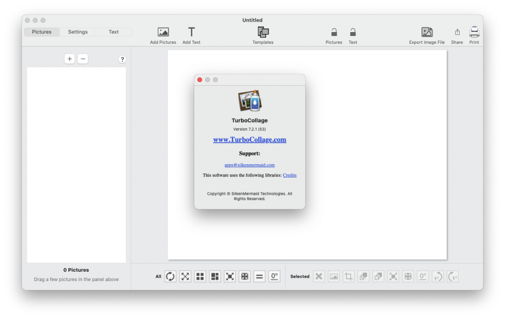Close the About TurboCollage dialog
505x319 pixels.
[x=200, y=80]
